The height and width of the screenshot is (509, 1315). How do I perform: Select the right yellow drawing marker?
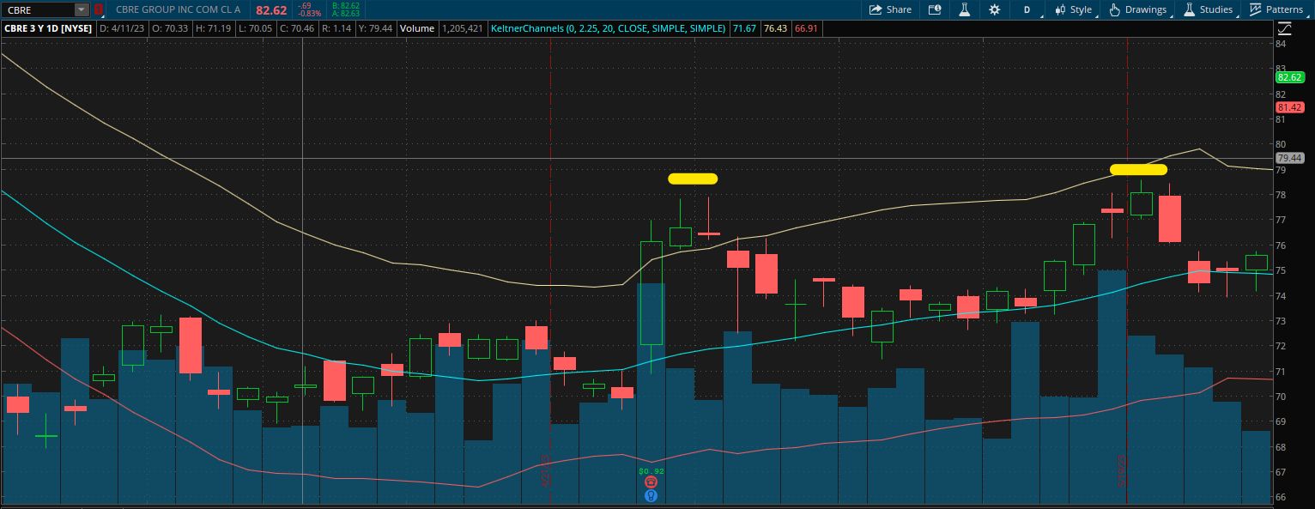tap(1138, 170)
